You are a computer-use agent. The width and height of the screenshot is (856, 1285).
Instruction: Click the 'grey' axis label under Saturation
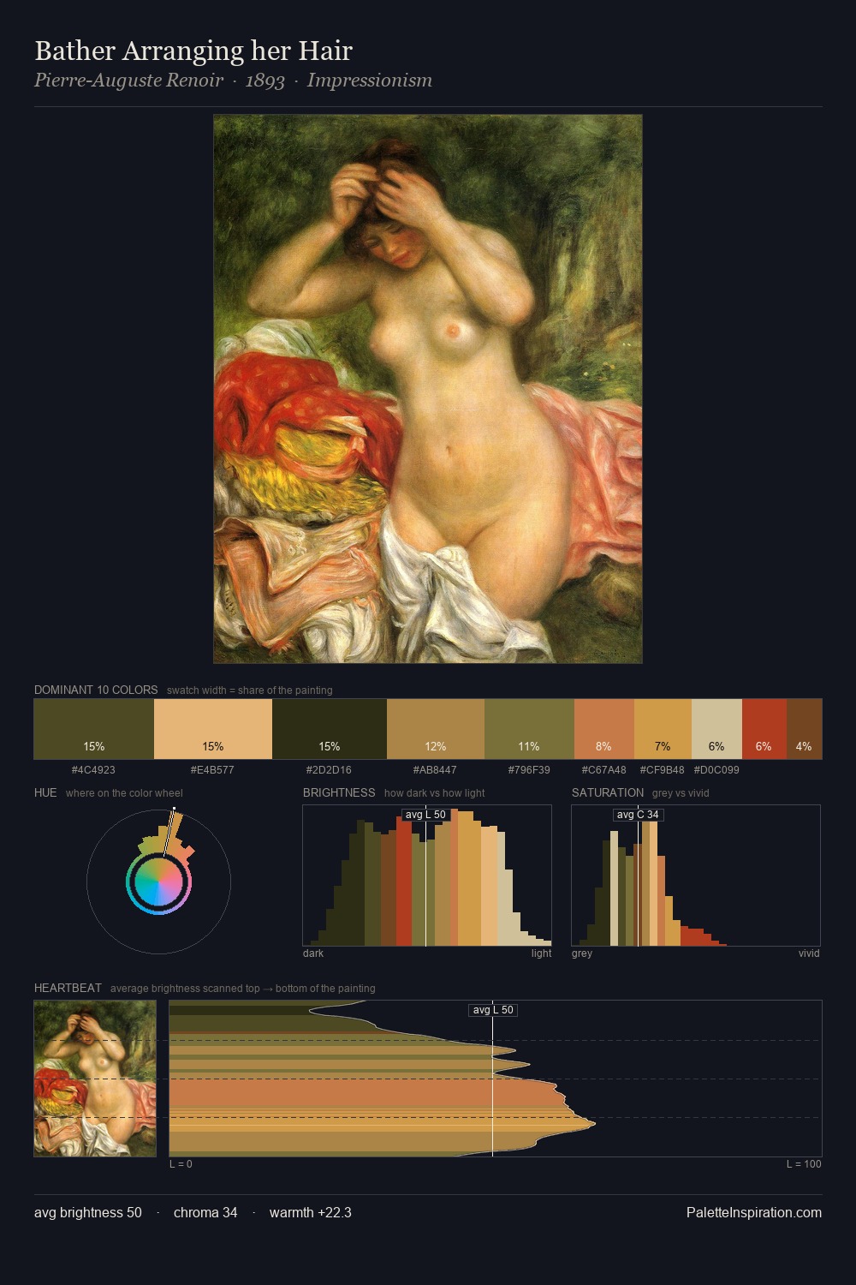tap(582, 953)
